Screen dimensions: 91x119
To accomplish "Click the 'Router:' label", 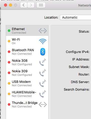I will [84, 74].
